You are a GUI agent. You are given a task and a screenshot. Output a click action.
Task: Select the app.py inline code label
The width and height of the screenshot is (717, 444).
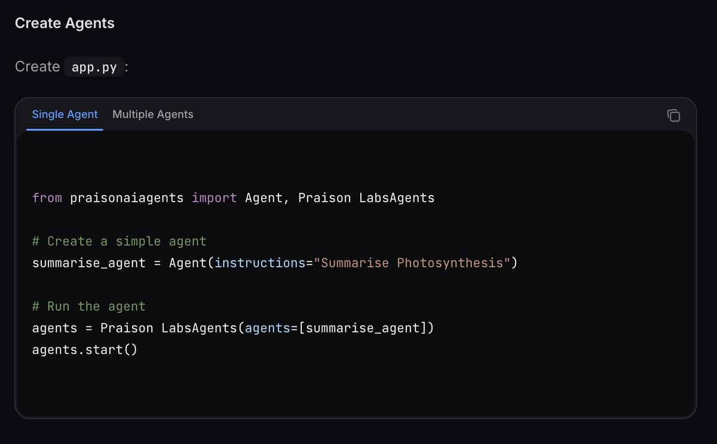94,67
